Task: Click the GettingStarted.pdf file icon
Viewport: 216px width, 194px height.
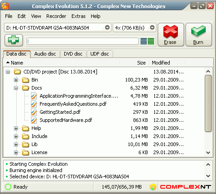Action: pyautogui.click(x=34, y=112)
